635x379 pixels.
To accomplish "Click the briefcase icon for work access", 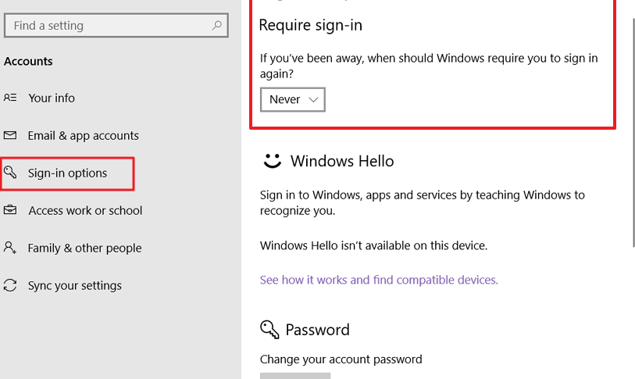I will coord(10,210).
